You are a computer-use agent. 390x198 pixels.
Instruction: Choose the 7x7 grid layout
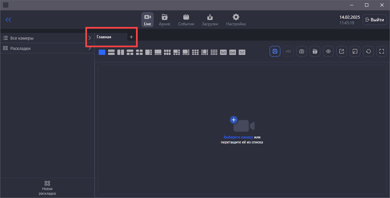tap(242, 52)
